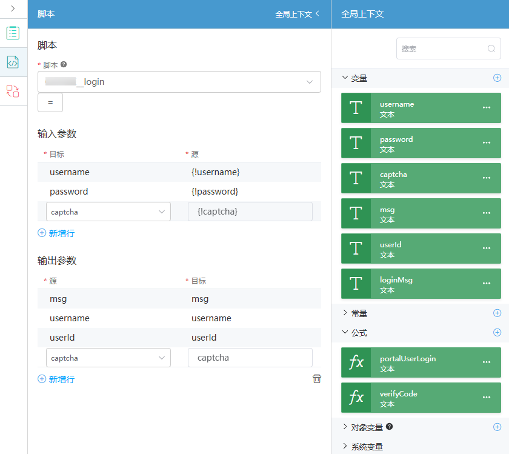The height and width of the screenshot is (454, 509).
Task: Open more options for verifyCode formula
Action: [486, 397]
